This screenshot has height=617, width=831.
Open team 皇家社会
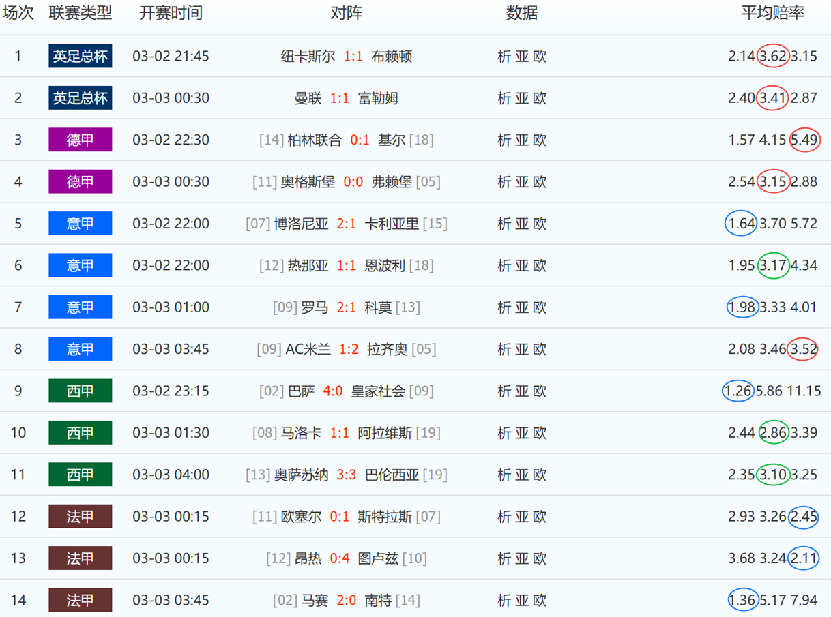click(x=378, y=391)
